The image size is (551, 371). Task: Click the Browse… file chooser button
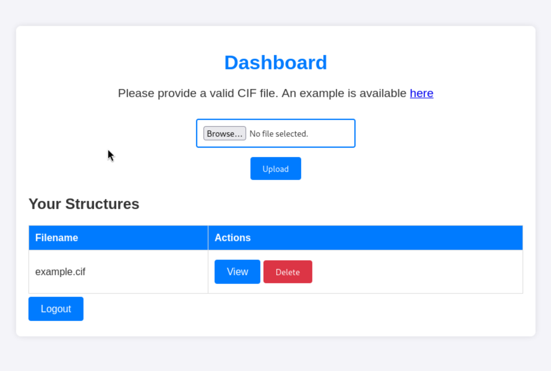224,133
